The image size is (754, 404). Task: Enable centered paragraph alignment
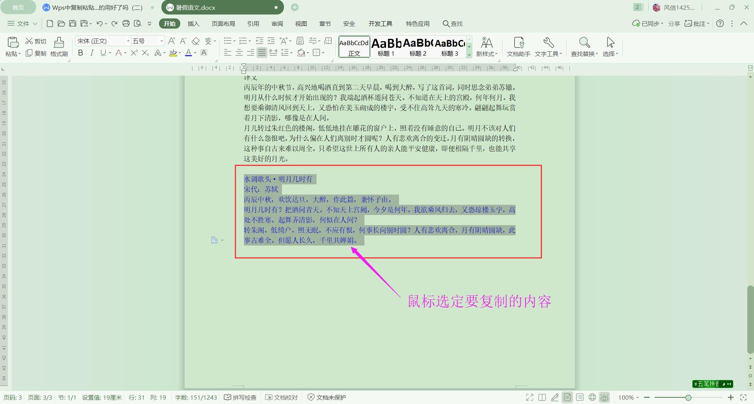pyautogui.click(x=239, y=53)
